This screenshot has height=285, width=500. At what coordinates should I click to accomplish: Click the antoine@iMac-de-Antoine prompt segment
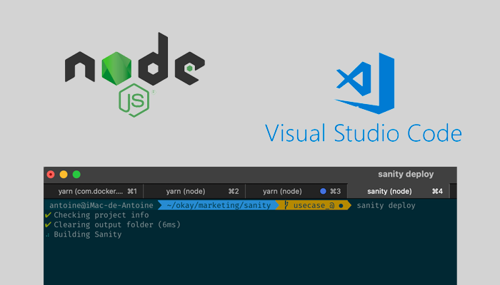coord(101,205)
